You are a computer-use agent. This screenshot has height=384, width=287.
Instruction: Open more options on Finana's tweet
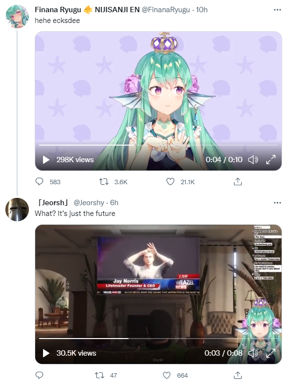277,10
